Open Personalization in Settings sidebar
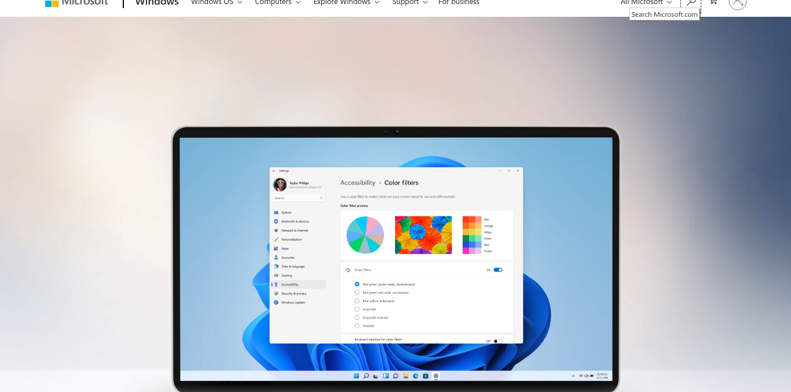 point(298,239)
